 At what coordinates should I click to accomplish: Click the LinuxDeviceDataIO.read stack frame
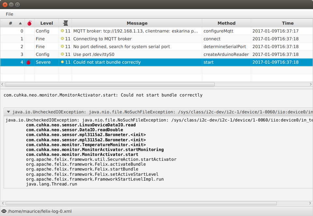tap(81, 125)
